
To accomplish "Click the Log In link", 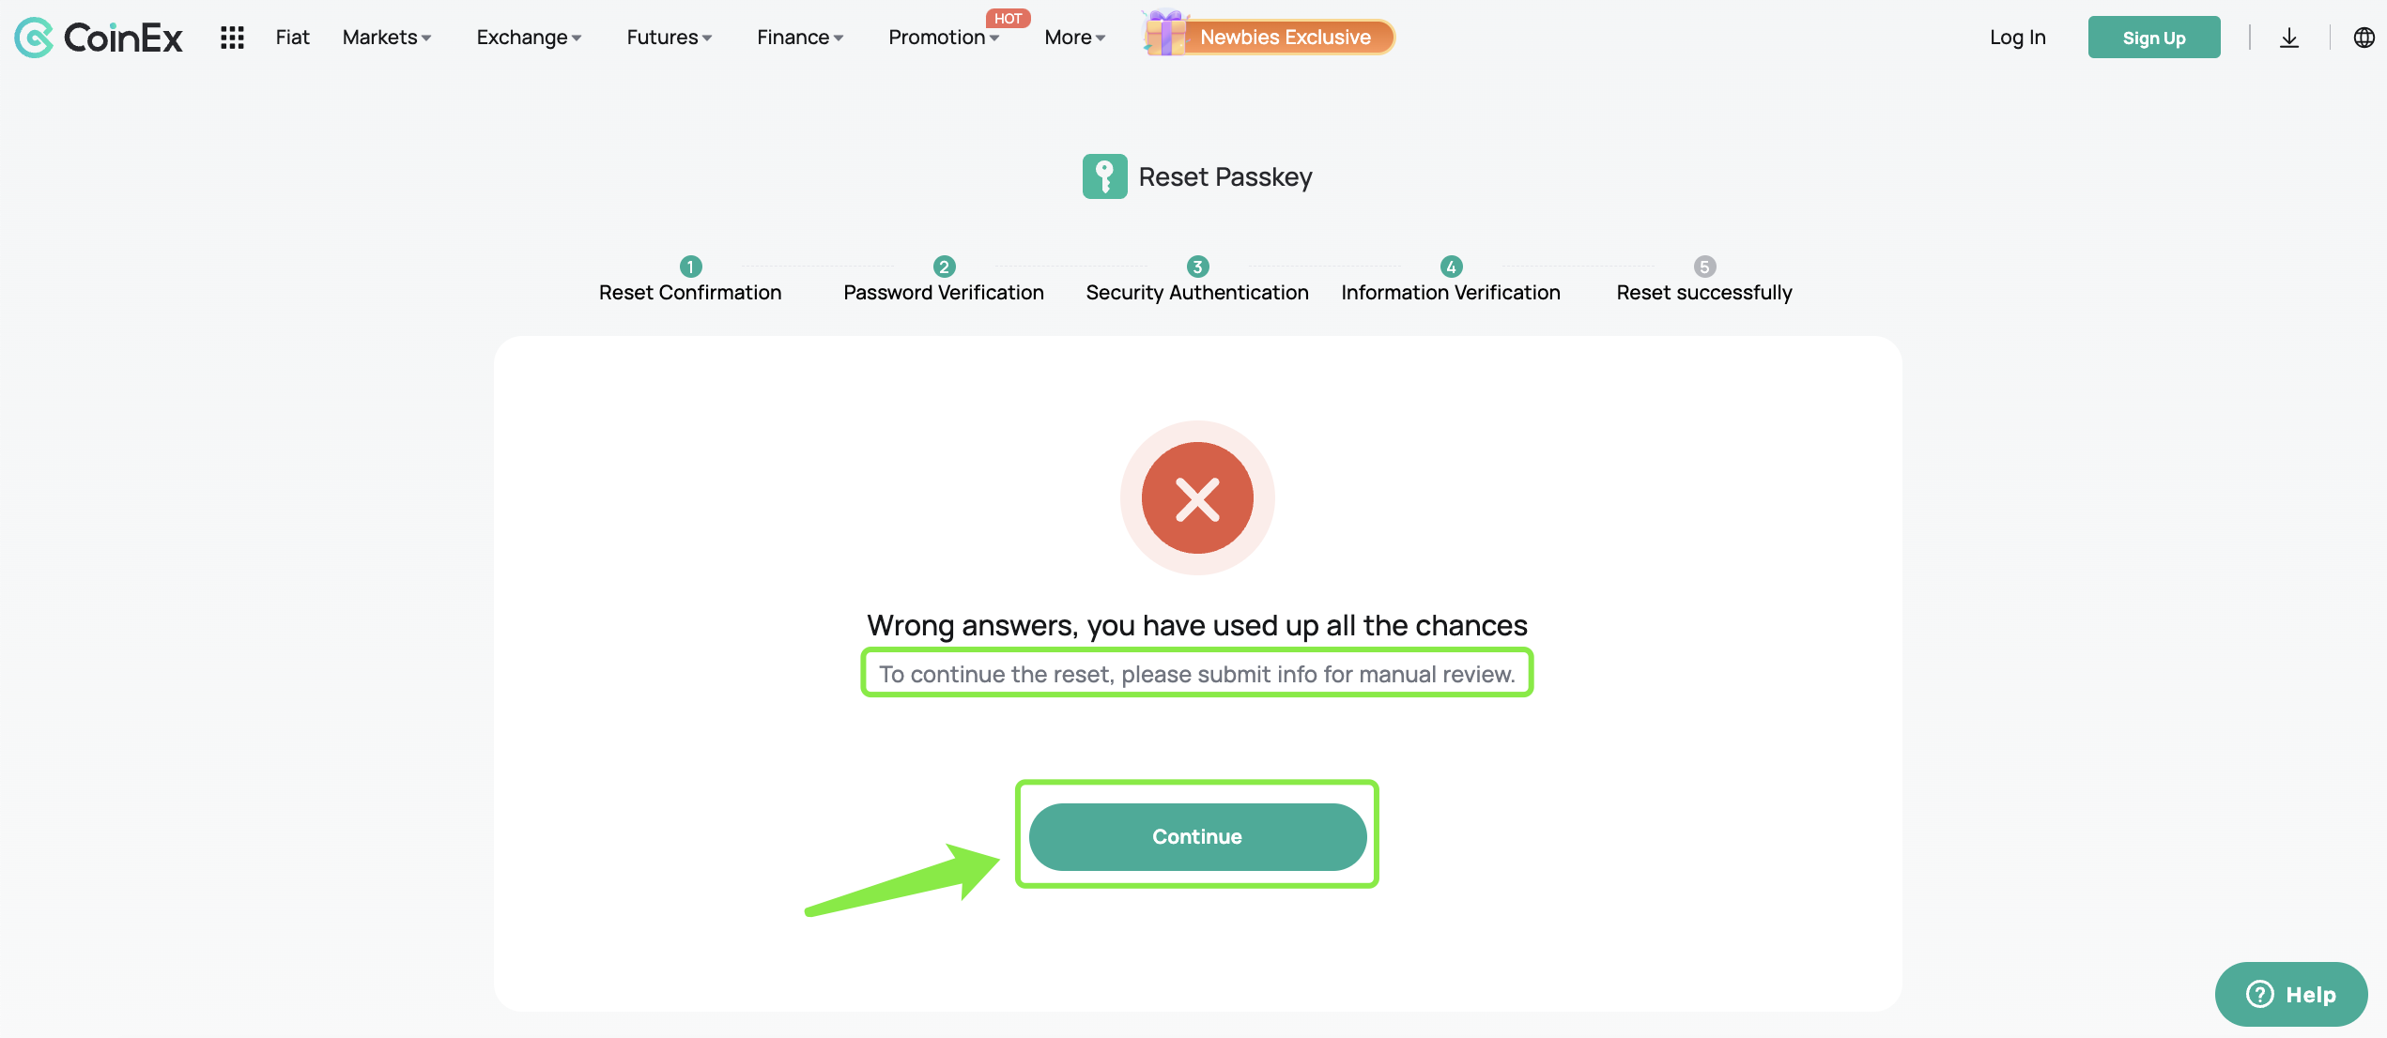I will [x=2017, y=38].
